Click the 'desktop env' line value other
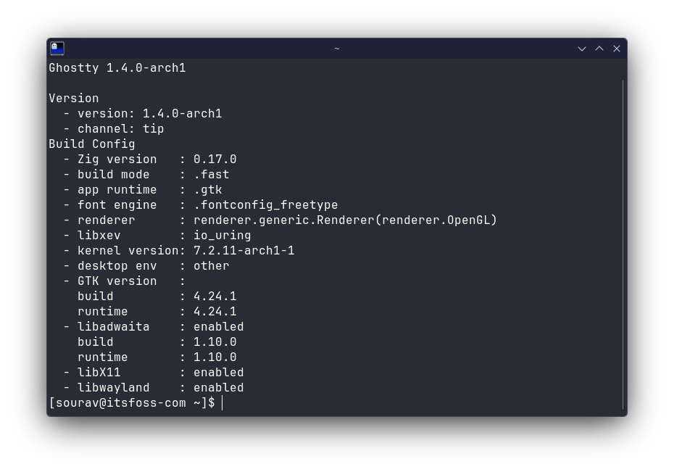The image size is (674, 472). tap(212, 265)
